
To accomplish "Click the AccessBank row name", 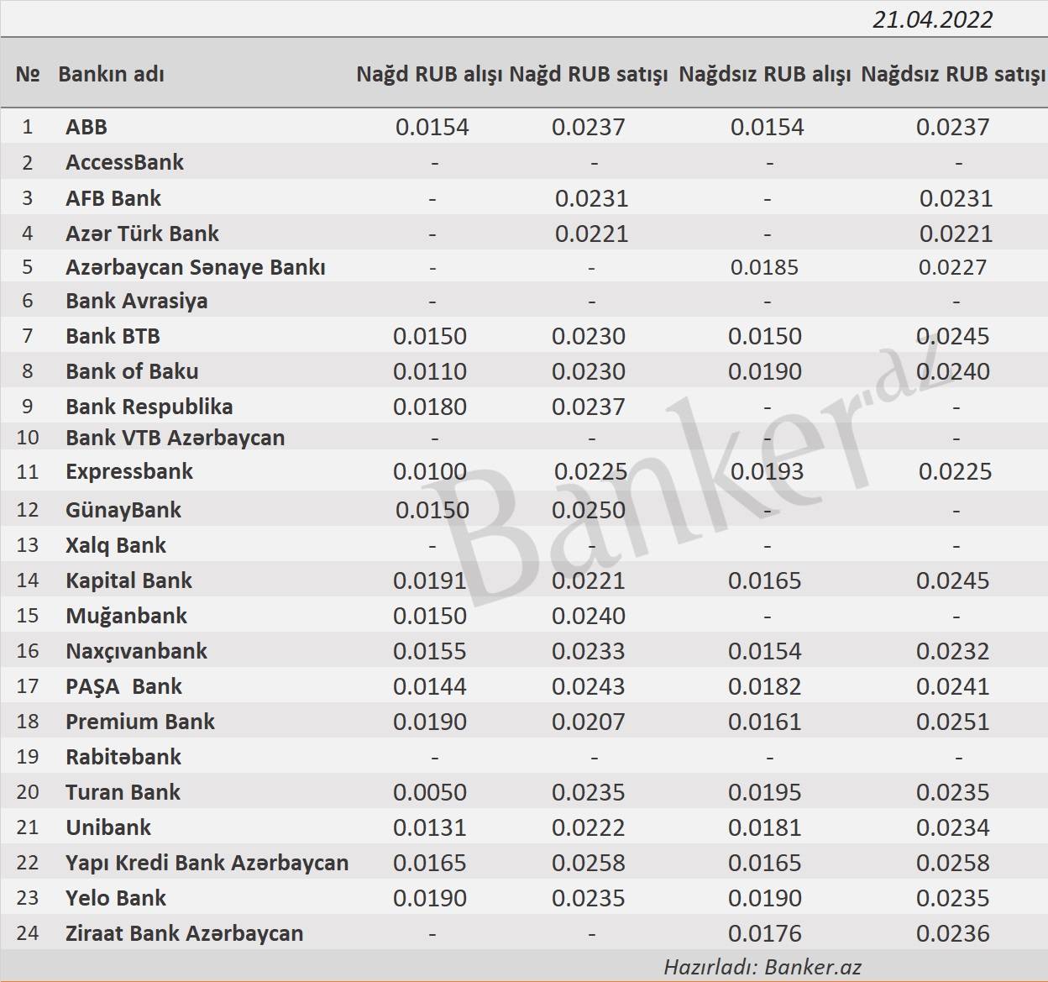I will pyautogui.click(x=124, y=162).
